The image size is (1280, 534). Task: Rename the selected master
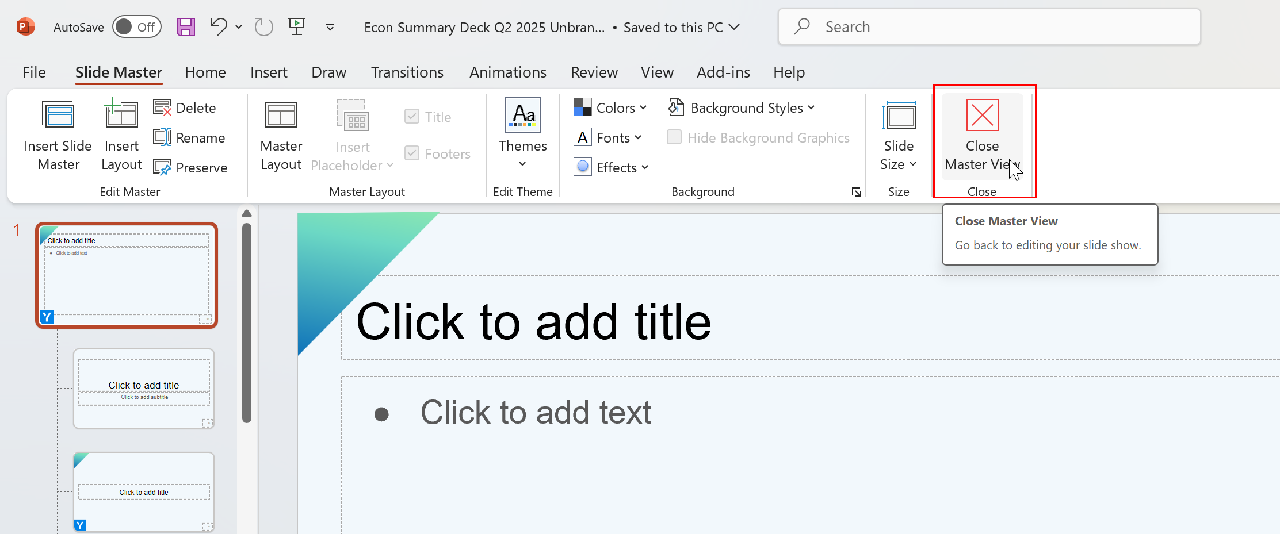click(189, 137)
